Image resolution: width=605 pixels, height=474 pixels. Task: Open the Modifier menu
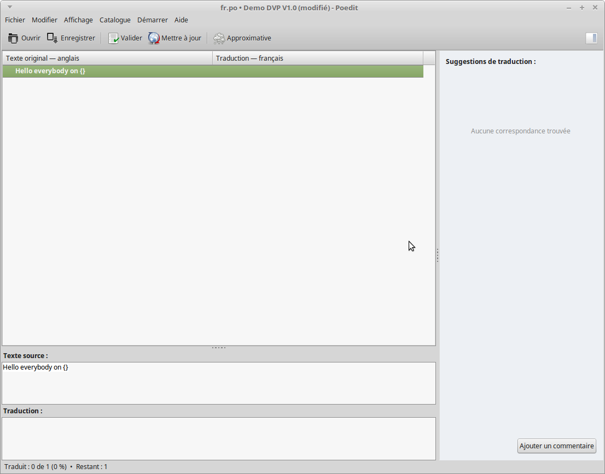(x=44, y=20)
